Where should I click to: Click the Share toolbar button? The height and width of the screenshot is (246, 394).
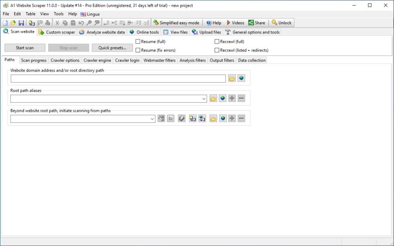(x=257, y=23)
